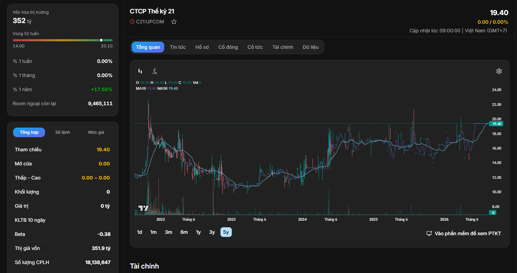Screen dimensions: 517x273
Task: Click the Tài chính section heading
Action: coord(144,266)
